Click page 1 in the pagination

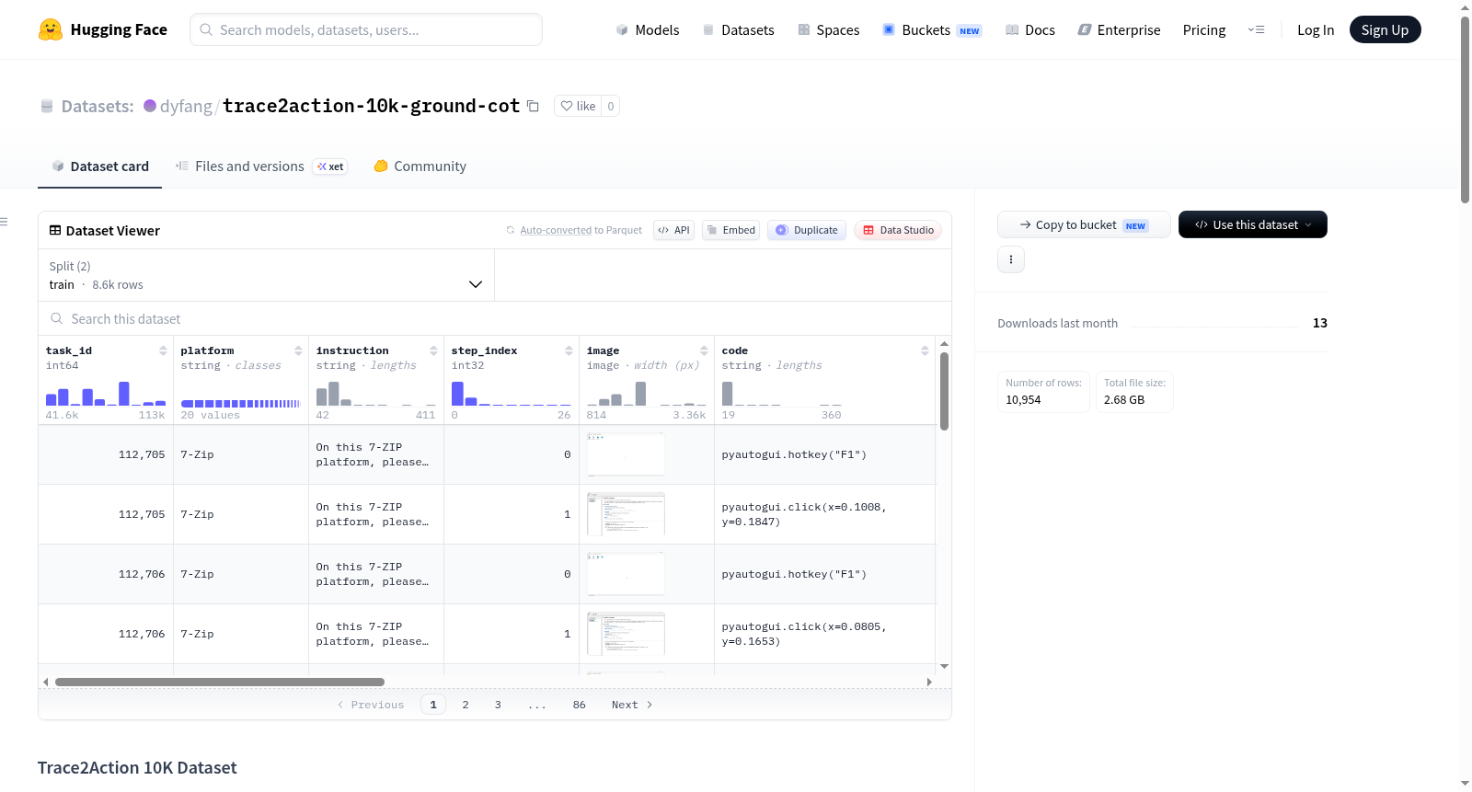coord(433,705)
